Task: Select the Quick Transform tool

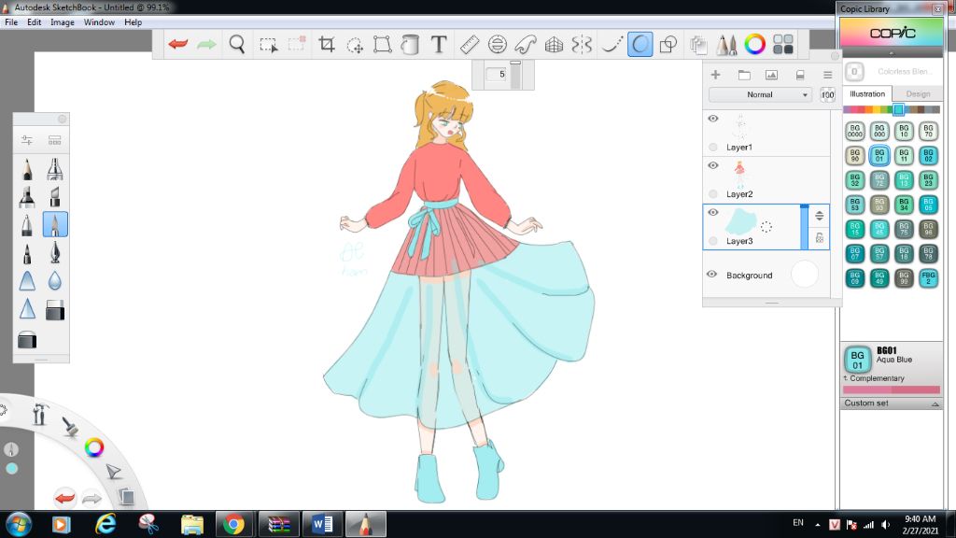Action: (354, 45)
